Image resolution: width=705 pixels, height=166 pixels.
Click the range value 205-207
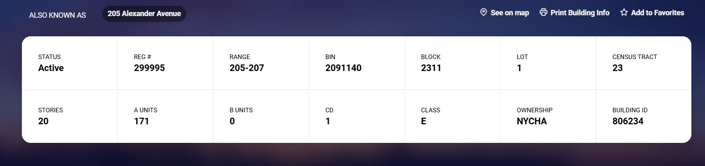click(x=247, y=68)
